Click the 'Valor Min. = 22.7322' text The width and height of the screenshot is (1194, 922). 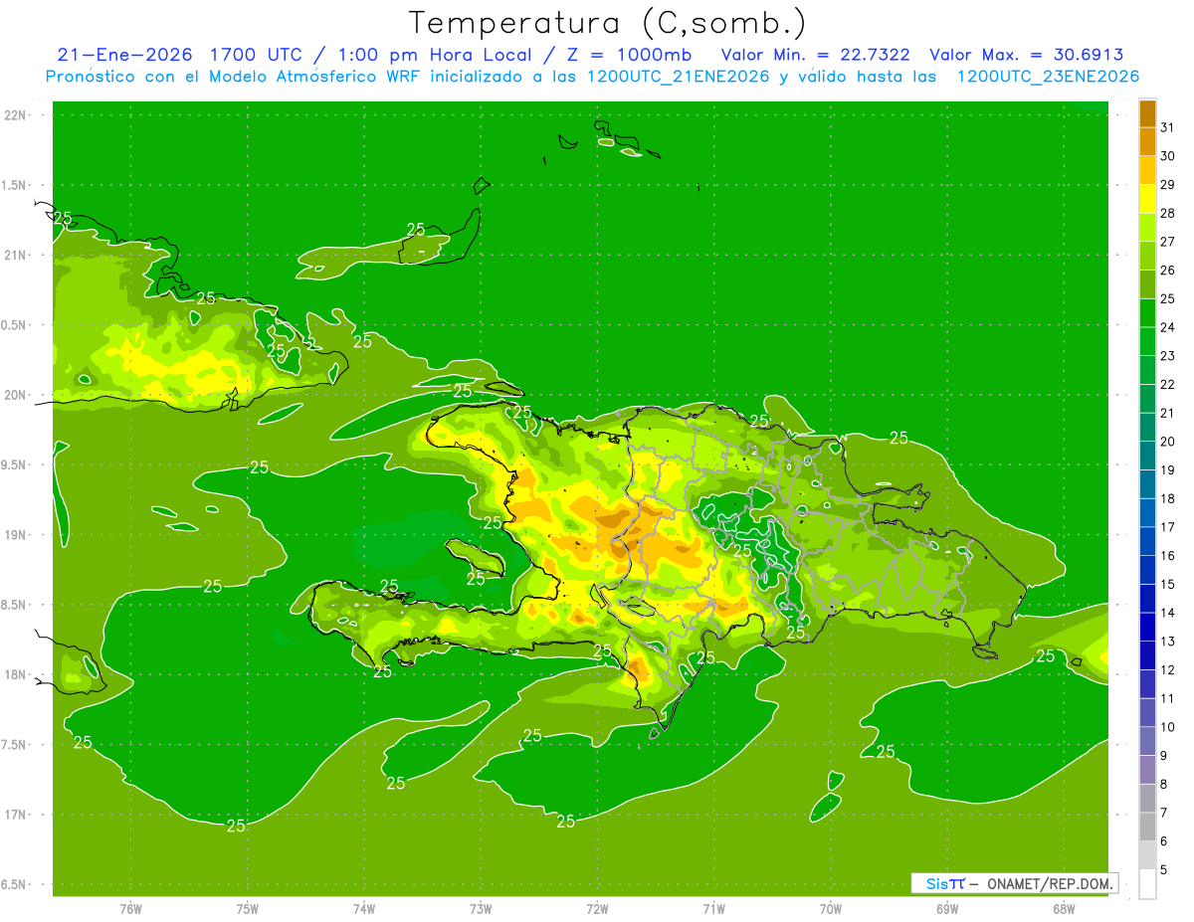click(815, 55)
